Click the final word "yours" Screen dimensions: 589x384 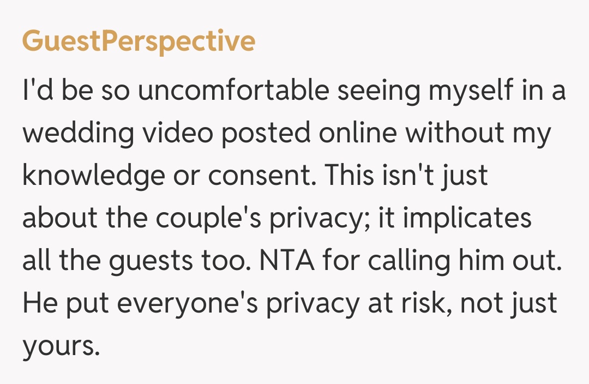pyautogui.click(x=60, y=346)
